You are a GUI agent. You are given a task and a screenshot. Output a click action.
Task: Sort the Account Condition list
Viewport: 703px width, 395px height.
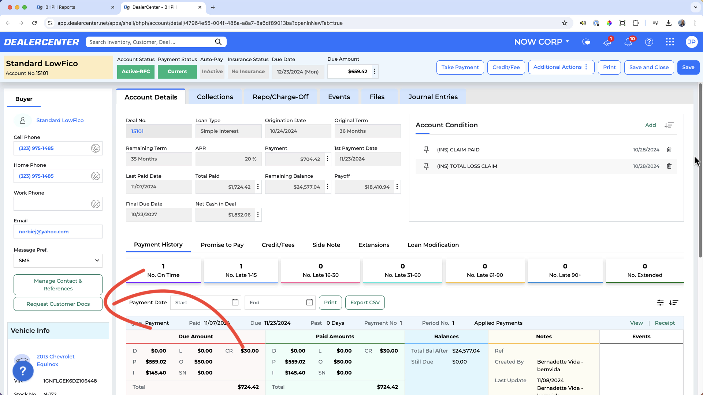click(669, 125)
